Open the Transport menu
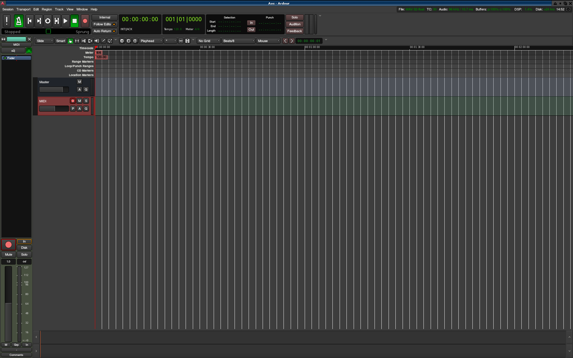 23,9
